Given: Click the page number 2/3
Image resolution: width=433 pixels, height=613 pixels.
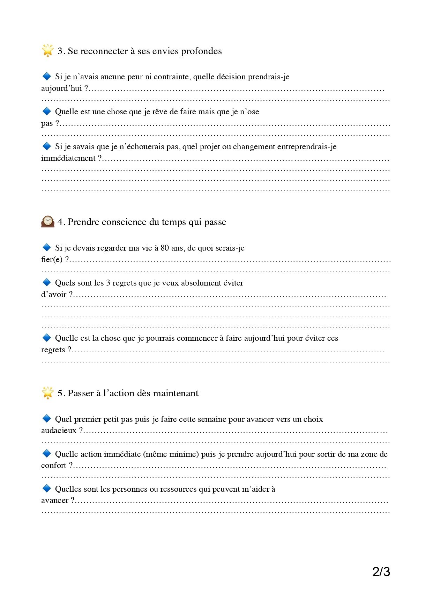Looking at the screenshot, I should (x=381, y=572).
